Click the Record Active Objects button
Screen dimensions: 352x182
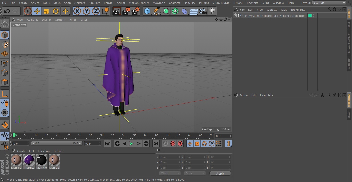point(165,144)
